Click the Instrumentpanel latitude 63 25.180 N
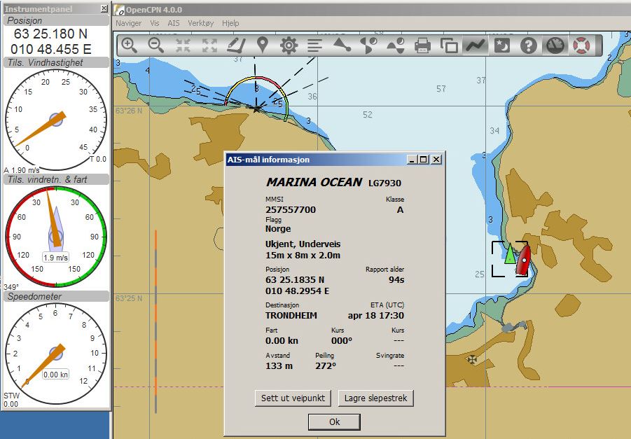Viewport: 631px width, 439px height. pyautogui.click(x=50, y=34)
